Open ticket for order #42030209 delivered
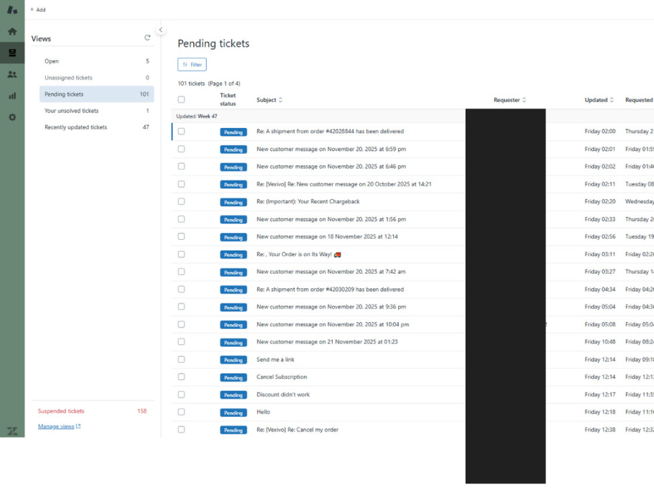This screenshot has width=654, height=490. coord(330,289)
